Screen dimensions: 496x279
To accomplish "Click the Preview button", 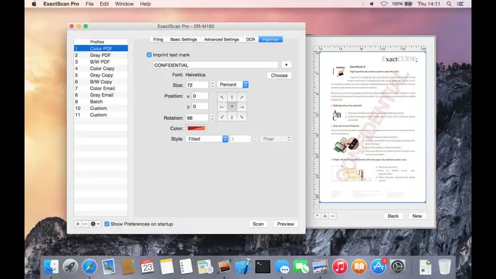I will pyautogui.click(x=286, y=224).
